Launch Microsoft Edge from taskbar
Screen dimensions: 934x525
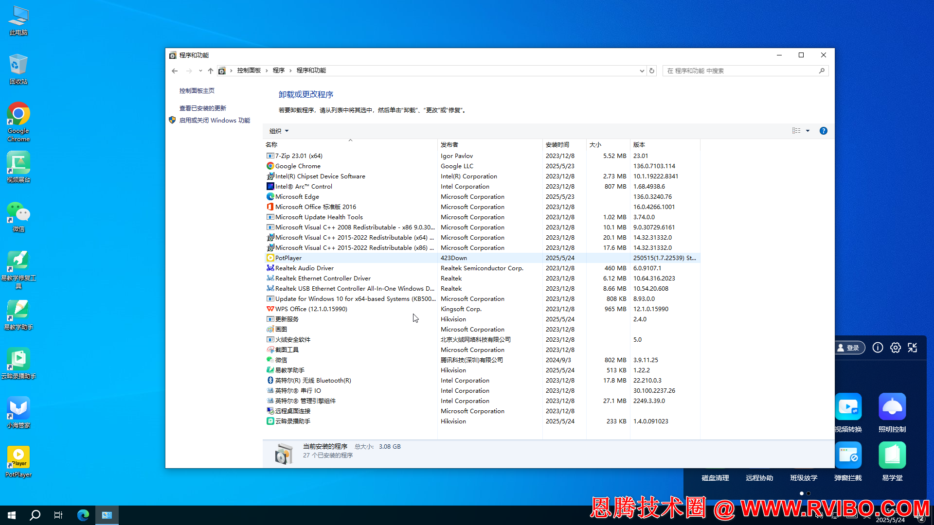coord(83,515)
